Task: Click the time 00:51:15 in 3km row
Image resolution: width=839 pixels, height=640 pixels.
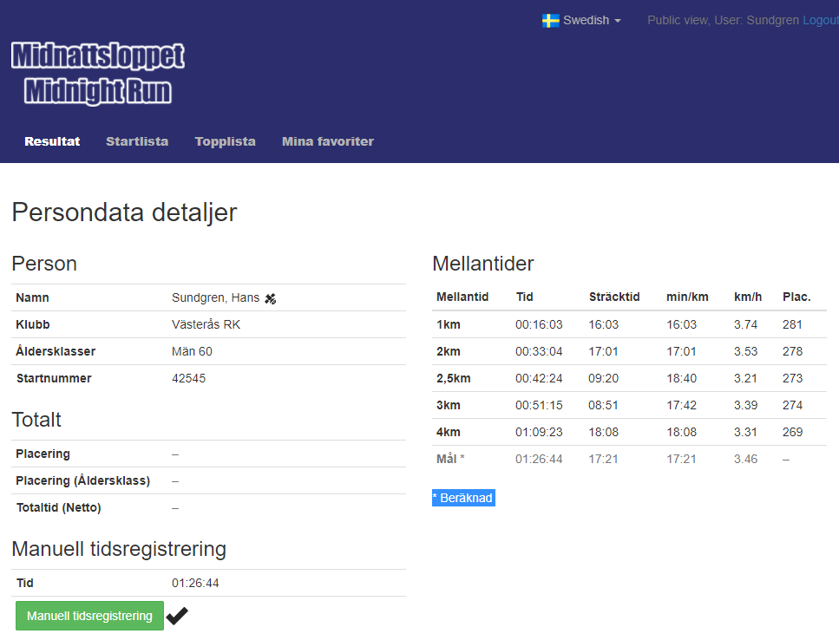Action: click(x=539, y=405)
